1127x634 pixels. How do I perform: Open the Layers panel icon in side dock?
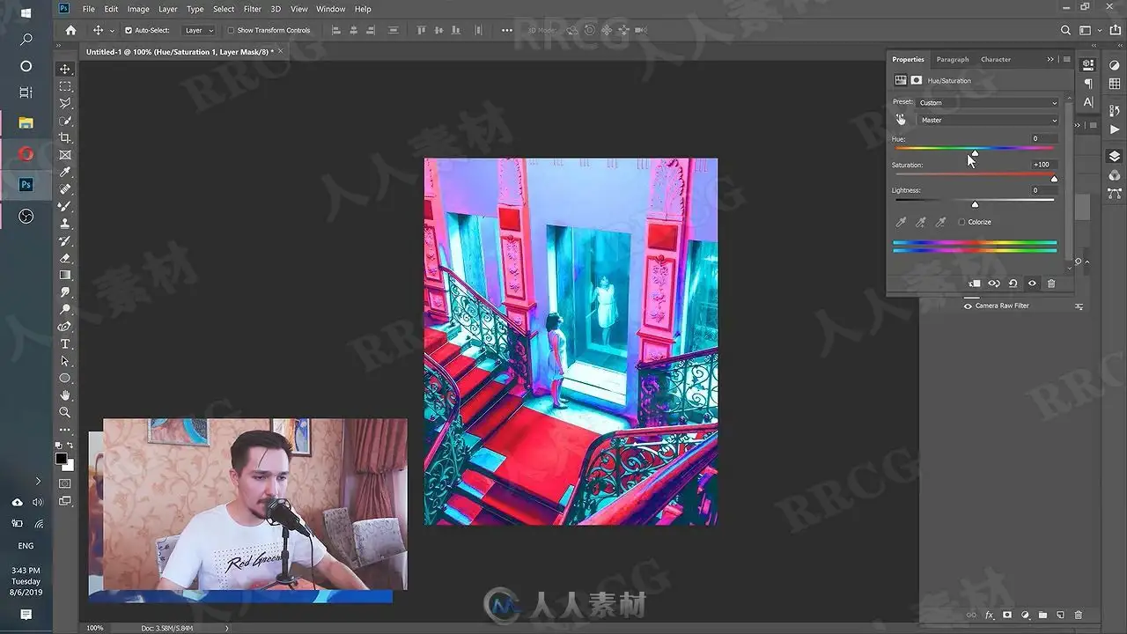click(x=1115, y=157)
